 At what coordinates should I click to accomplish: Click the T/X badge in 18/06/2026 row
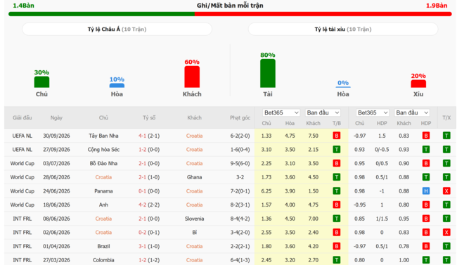446,205
